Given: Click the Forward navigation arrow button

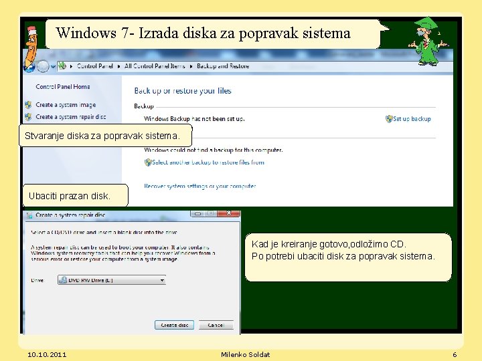Looking at the screenshot, I should pyautogui.click(x=43, y=66).
